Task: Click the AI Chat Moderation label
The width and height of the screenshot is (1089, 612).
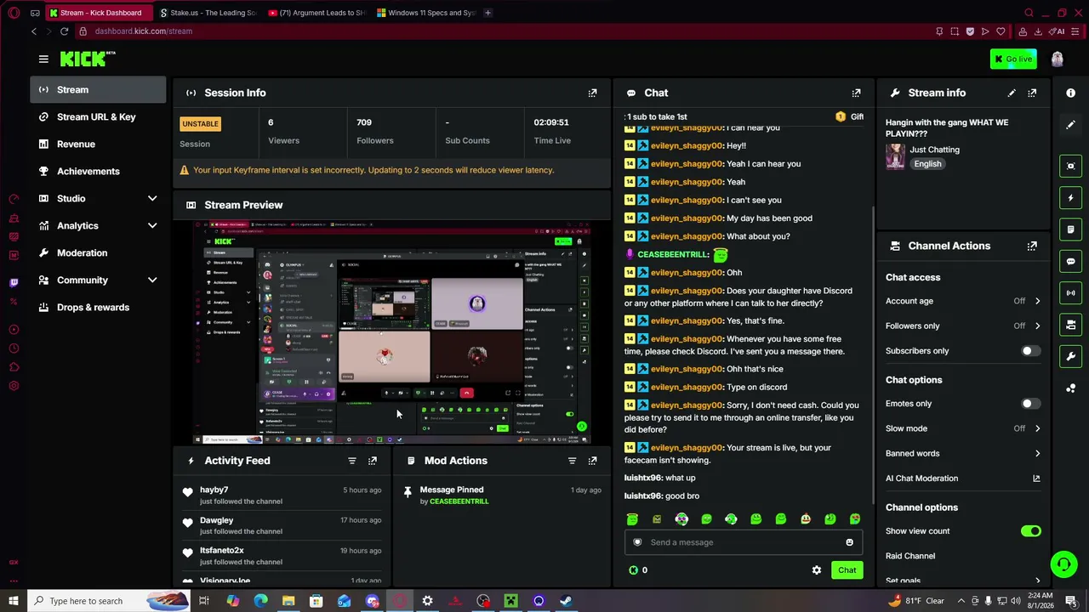Action: [921, 479]
